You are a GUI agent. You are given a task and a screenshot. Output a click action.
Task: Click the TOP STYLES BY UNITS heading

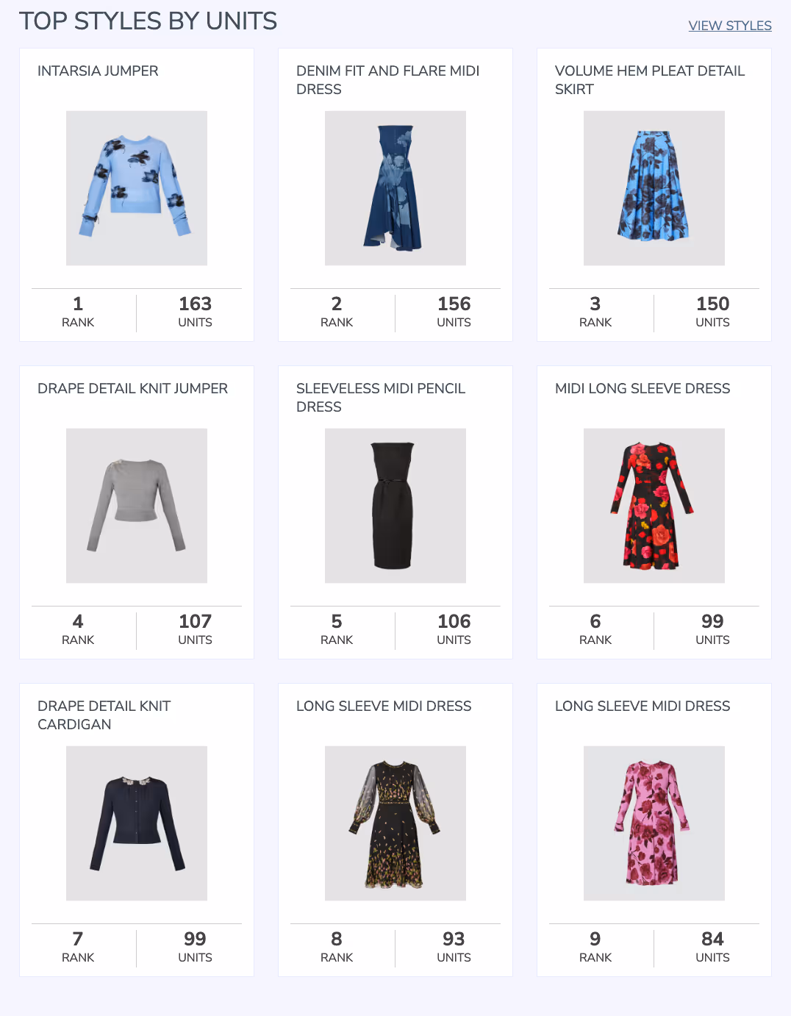point(148,21)
